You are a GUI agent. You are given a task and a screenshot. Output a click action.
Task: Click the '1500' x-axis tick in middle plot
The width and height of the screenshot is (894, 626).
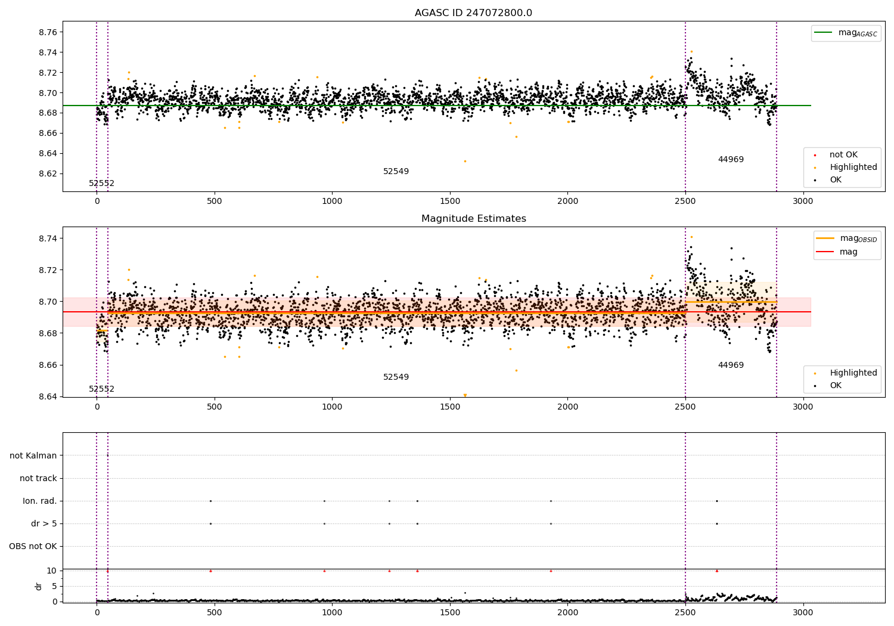(x=450, y=407)
